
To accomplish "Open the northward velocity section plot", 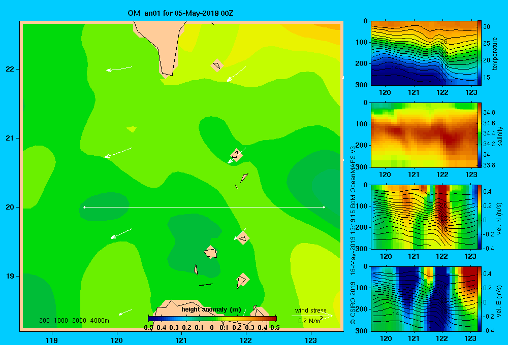I will click(424, 217).
